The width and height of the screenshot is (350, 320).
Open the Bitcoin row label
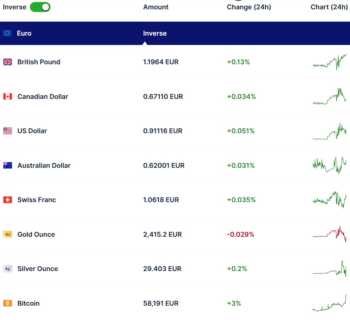[x=28, y=303]
